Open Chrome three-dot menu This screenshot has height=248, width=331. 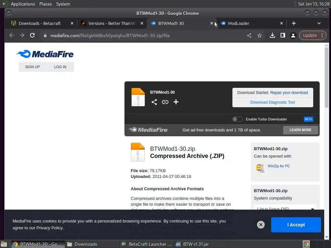tap(322, 36)
